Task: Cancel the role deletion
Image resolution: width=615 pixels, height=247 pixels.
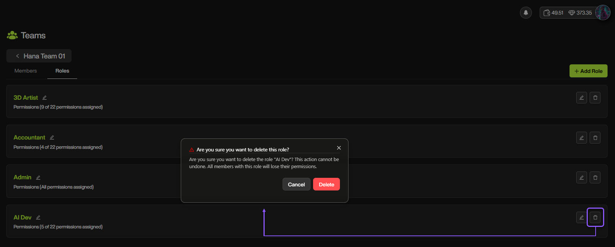Action: tap(296, 185)
